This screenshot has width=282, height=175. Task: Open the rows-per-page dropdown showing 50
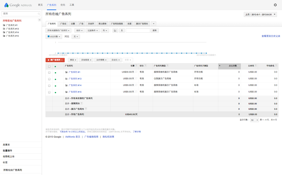[254, 120]
